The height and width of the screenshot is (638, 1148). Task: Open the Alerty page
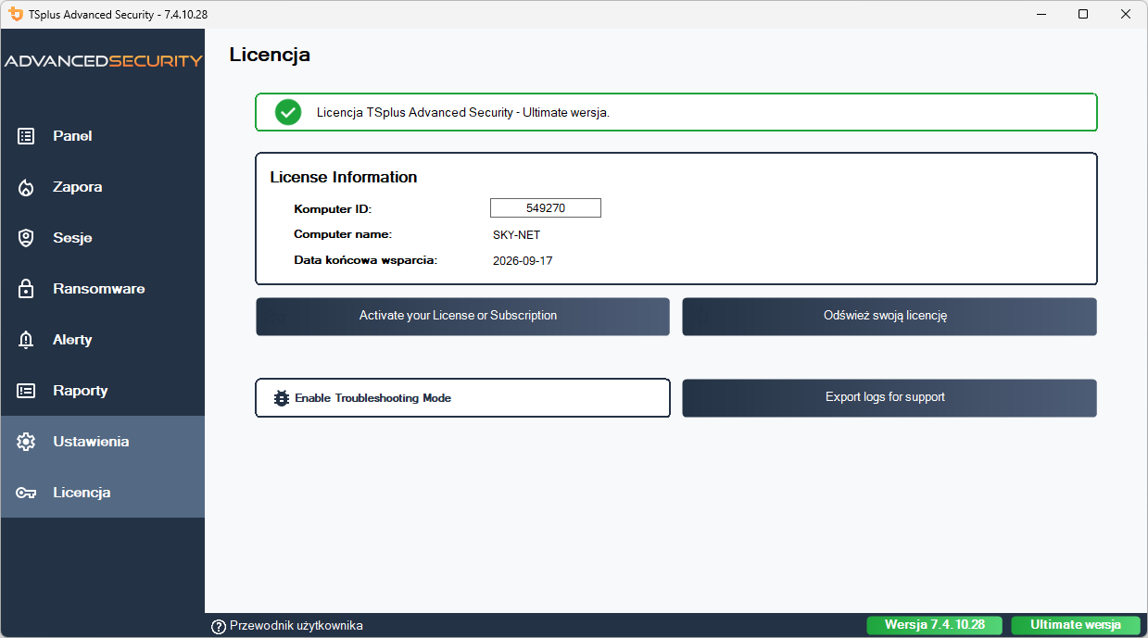pos(103,340)
